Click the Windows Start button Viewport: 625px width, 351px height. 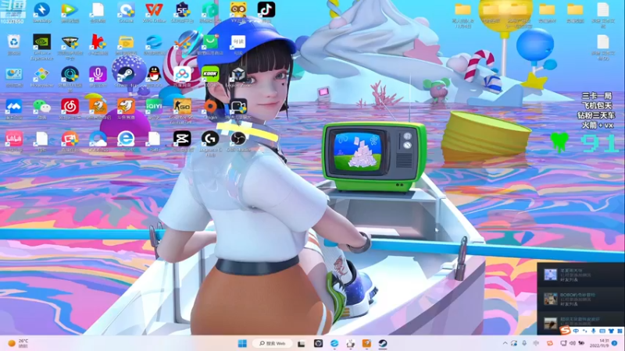tap(242, 343)
